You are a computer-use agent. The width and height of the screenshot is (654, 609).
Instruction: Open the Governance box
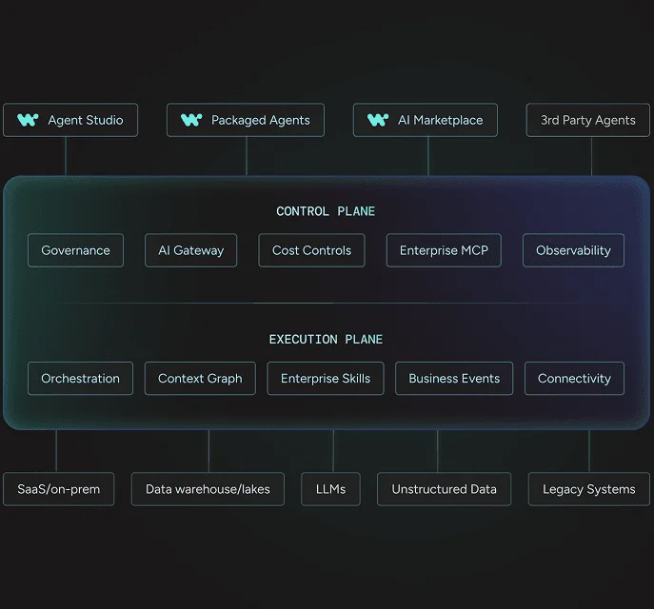pyautogui.click(x=75, y=250)
